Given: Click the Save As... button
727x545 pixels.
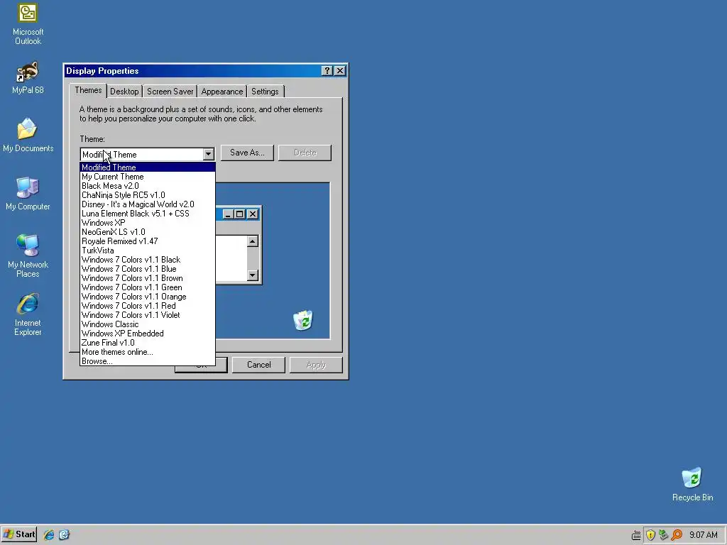Looking at the screenshot, I should [x=247, y=153].
